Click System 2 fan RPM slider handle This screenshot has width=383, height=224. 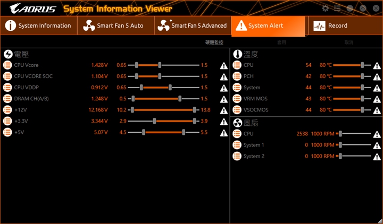coord(340,156)
